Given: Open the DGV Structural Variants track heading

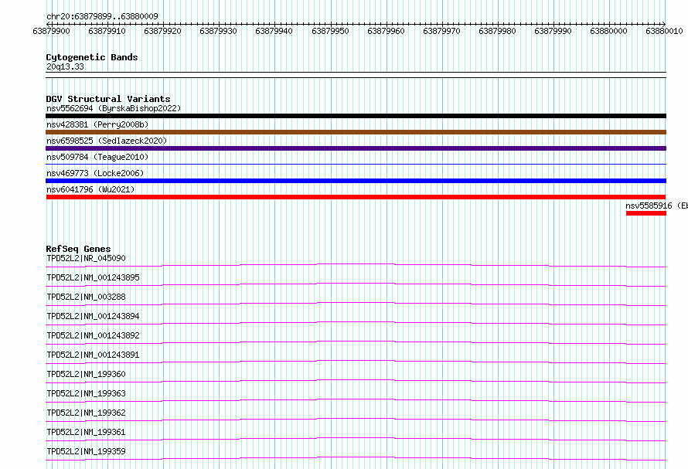Looking at the screenshot, I should (108, 99).
